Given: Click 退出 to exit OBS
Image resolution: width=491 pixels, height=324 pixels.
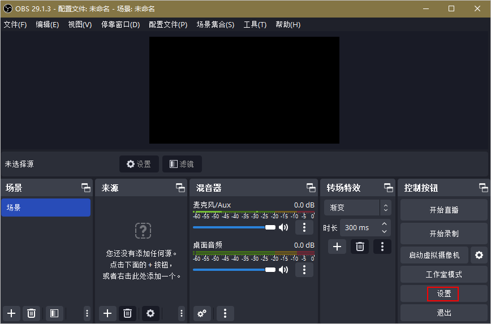Looking at the screenshot, I should pyautogui.click(x=443, y=313).
